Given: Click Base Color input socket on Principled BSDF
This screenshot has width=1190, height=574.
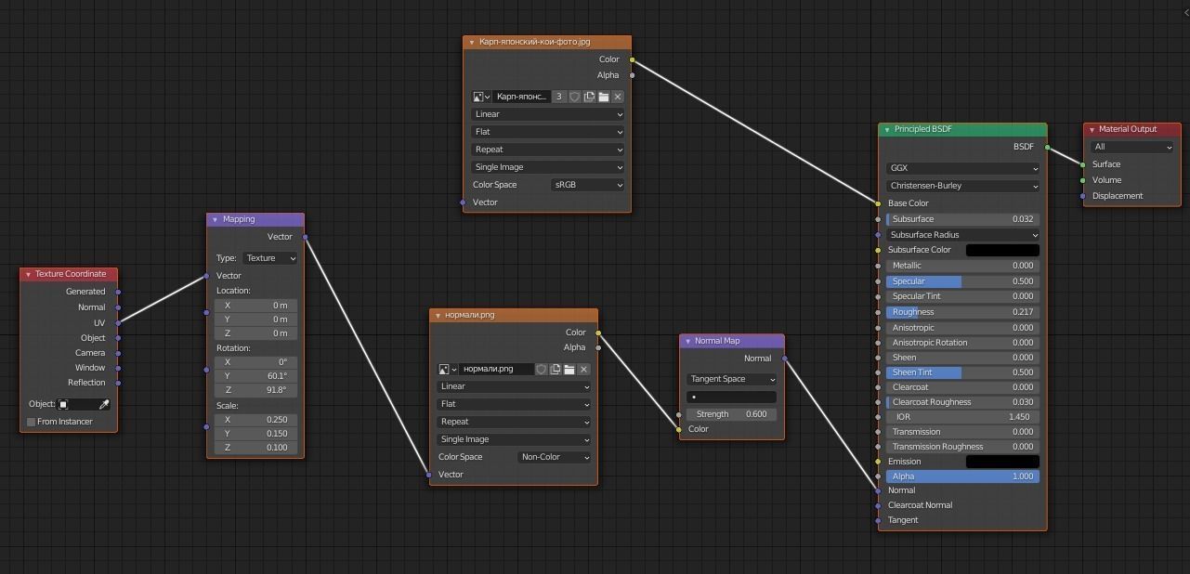Looking at the screenshot, I should [x=878, y=203].
